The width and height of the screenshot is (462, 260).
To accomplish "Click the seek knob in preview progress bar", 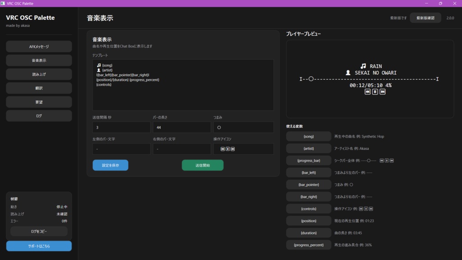I will [311, 79].
